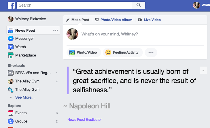Click Groups count badge 2
The height and width of the screenshot is (128, 210).
click(57, 121)
